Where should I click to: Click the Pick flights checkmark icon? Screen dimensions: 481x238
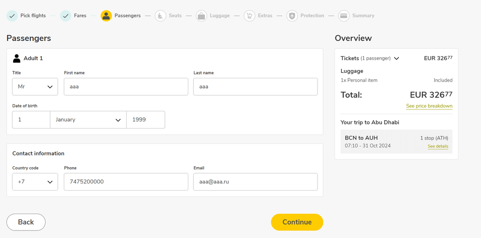(x=12, y=15)
